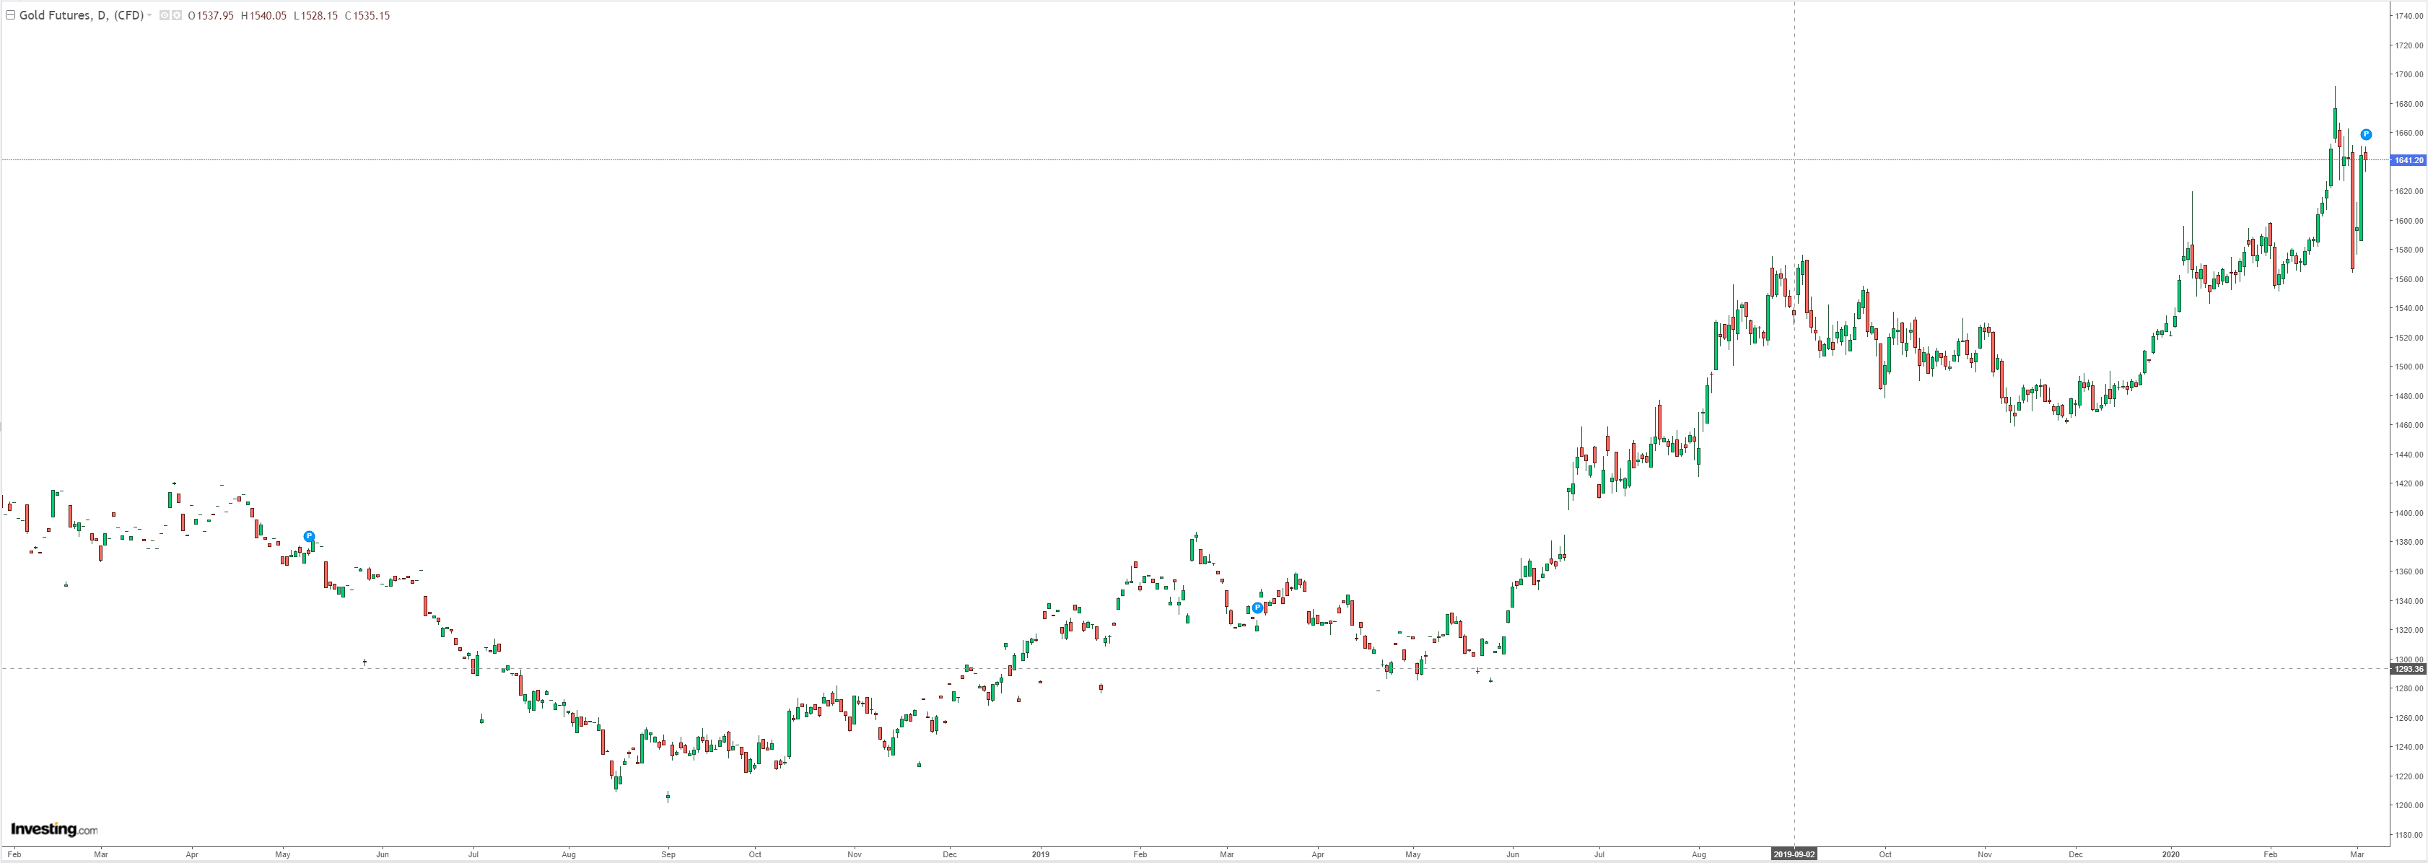
Task: Click the 2019 year label on time axis
Action: tap(1041, 854)
